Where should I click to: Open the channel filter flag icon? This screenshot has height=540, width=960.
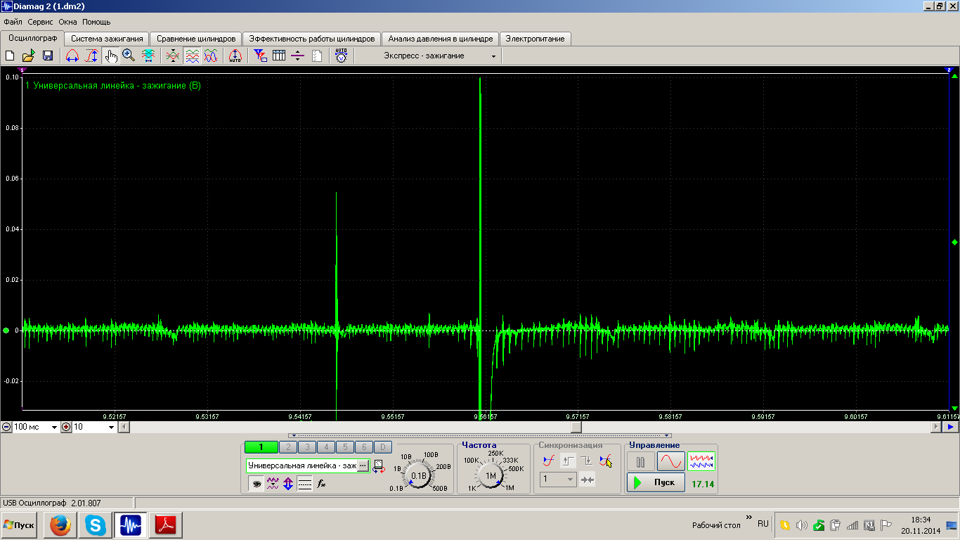click(260, 56)
